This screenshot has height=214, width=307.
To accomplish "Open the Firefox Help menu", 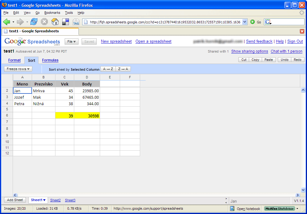I will pos(81,13).
